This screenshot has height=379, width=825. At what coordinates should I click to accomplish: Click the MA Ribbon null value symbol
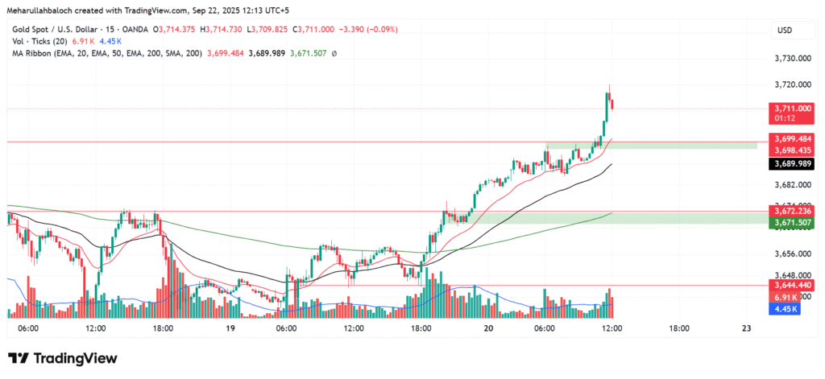point(334,53)
